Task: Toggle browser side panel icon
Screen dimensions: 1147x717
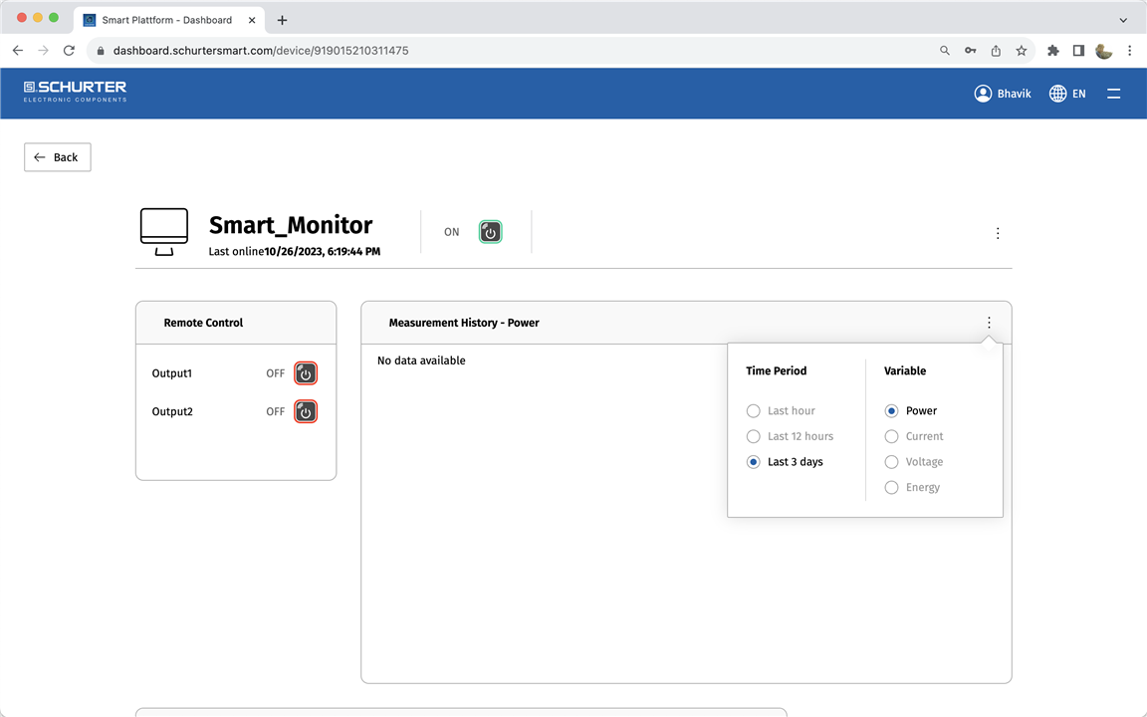Action: (1078, 51)
